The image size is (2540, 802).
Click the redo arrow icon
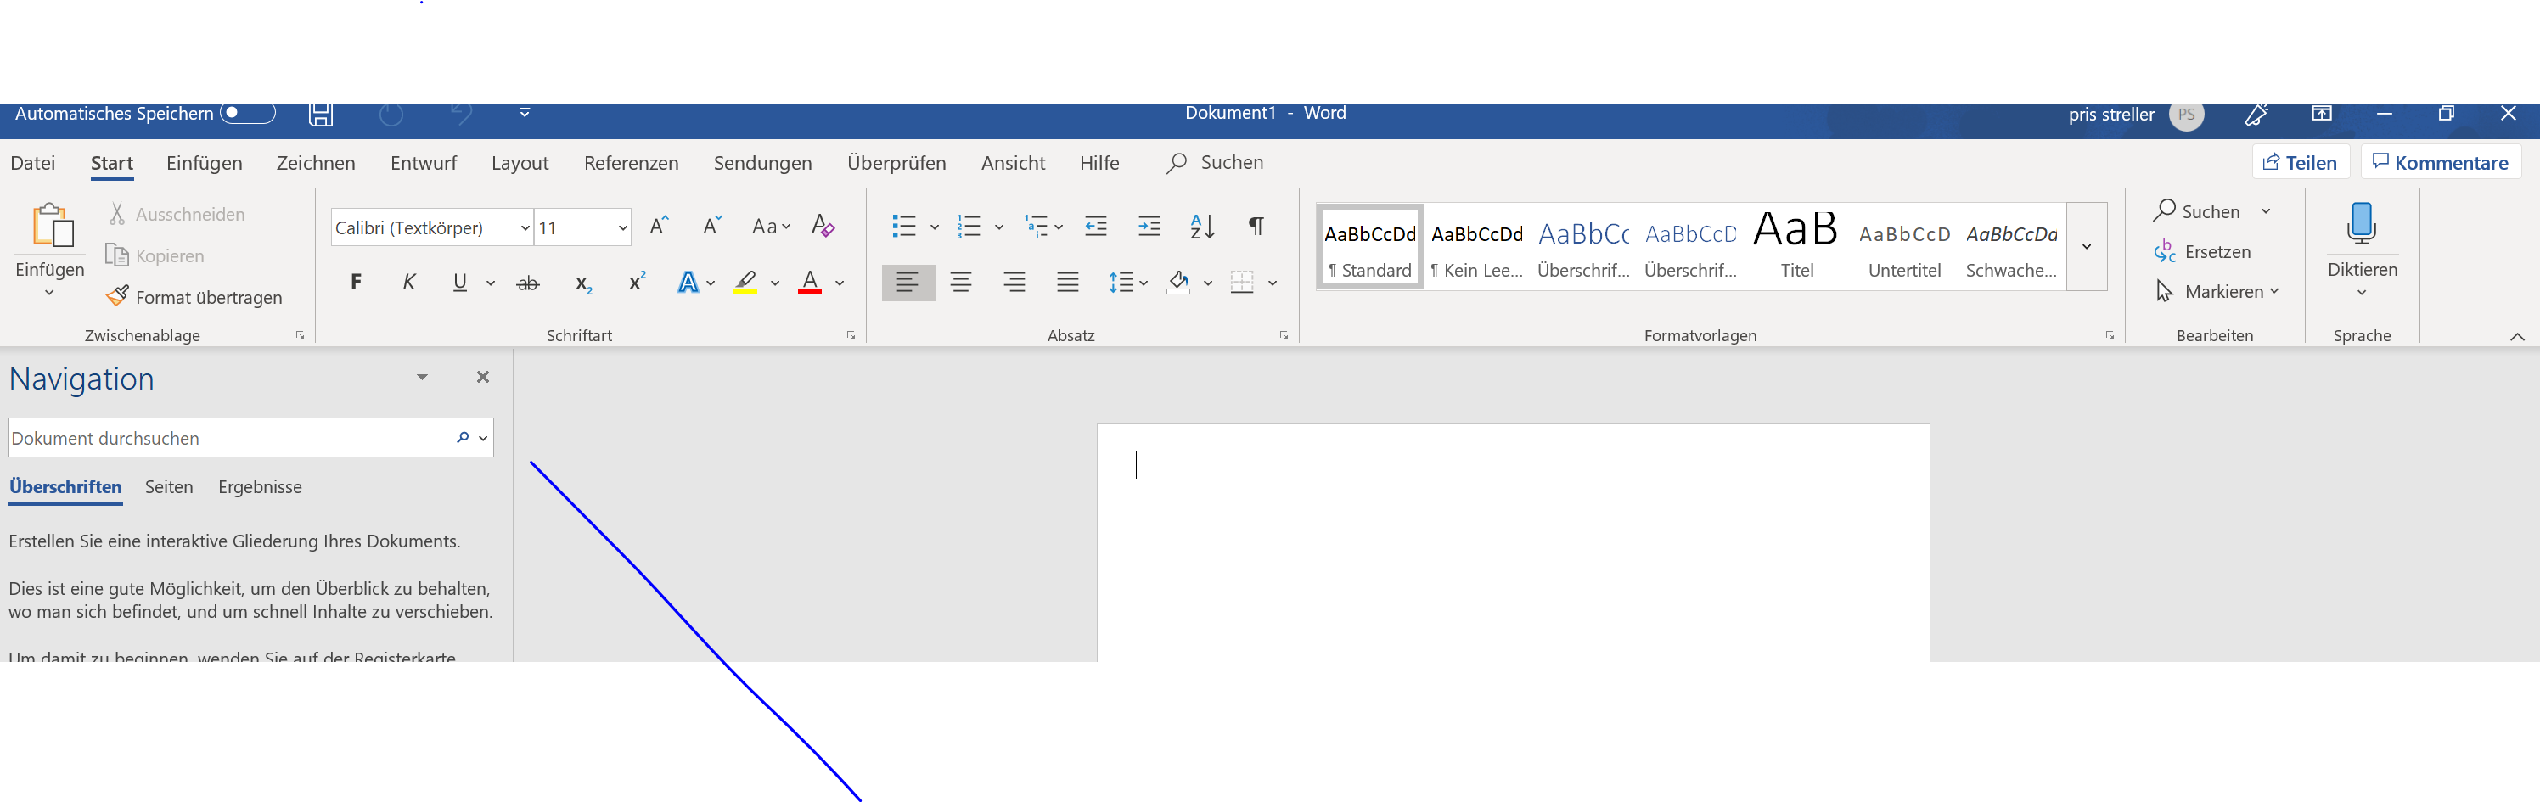tap(391, 115)
